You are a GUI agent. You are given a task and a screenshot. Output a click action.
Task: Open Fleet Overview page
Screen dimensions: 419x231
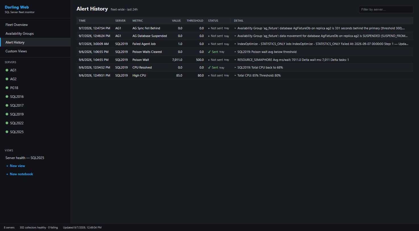tap(35, 25)
